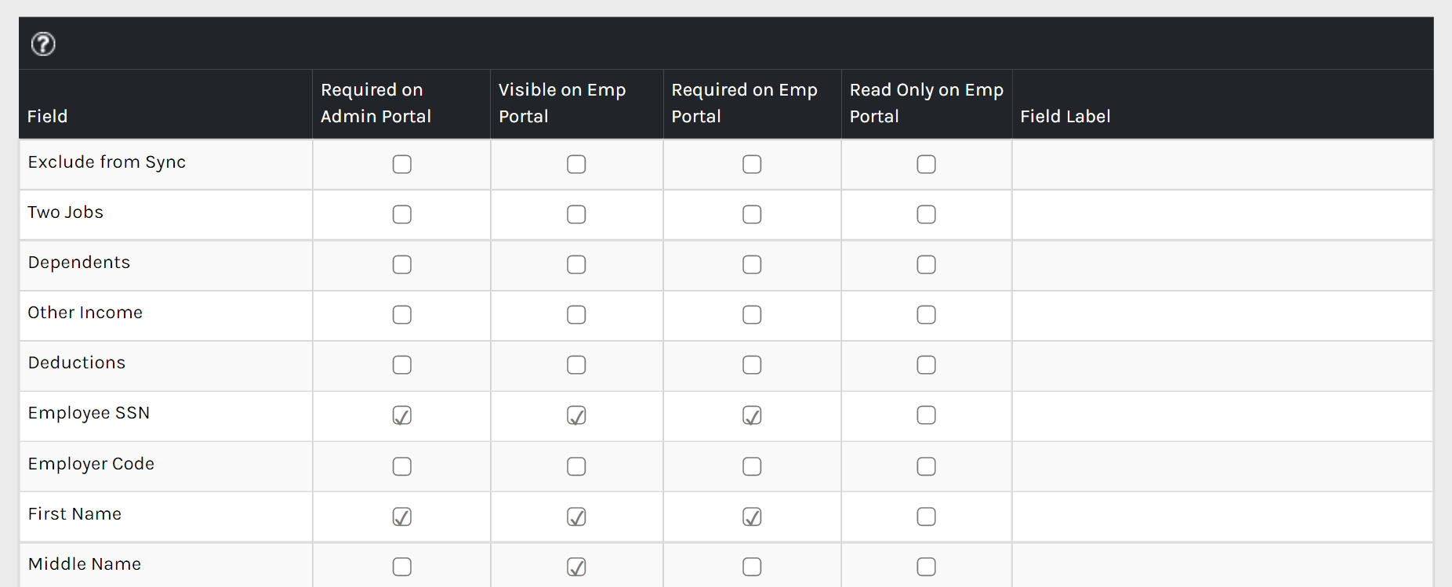This screenshot has width=1452, height=587.
Task: Hide Middle Name from the Emp Portal
Action: click(576, 567)
